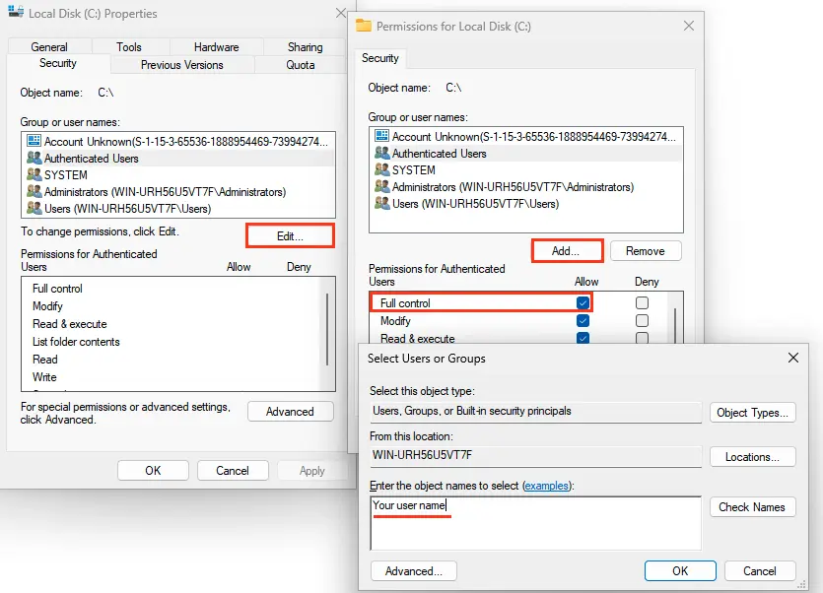Click the Account Unknown icon in Permissions list
823x593 pixels.
[382, 137]
